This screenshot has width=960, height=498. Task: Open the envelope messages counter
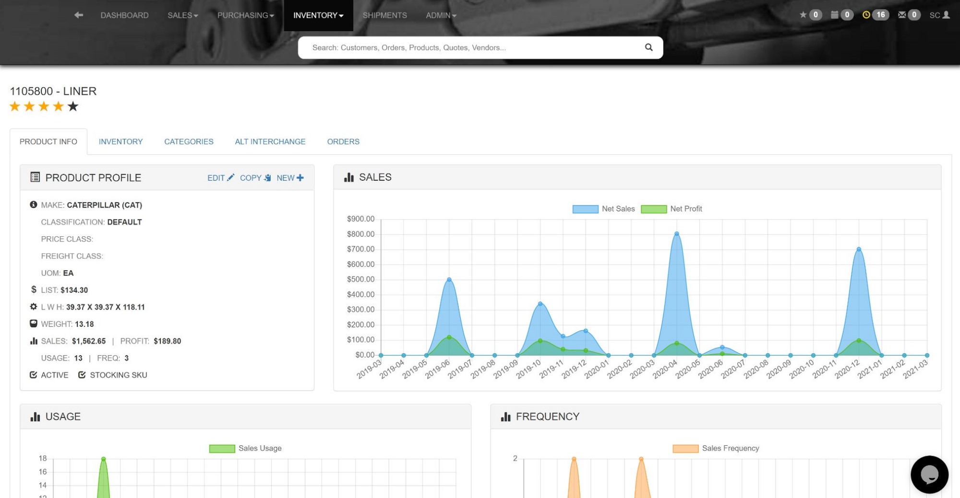point(909,15)
